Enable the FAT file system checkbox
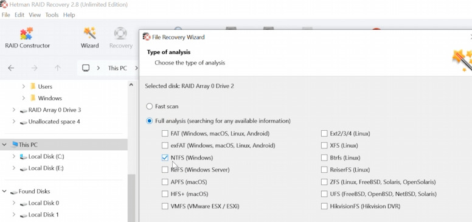The image size is (472, 222). 165,133
